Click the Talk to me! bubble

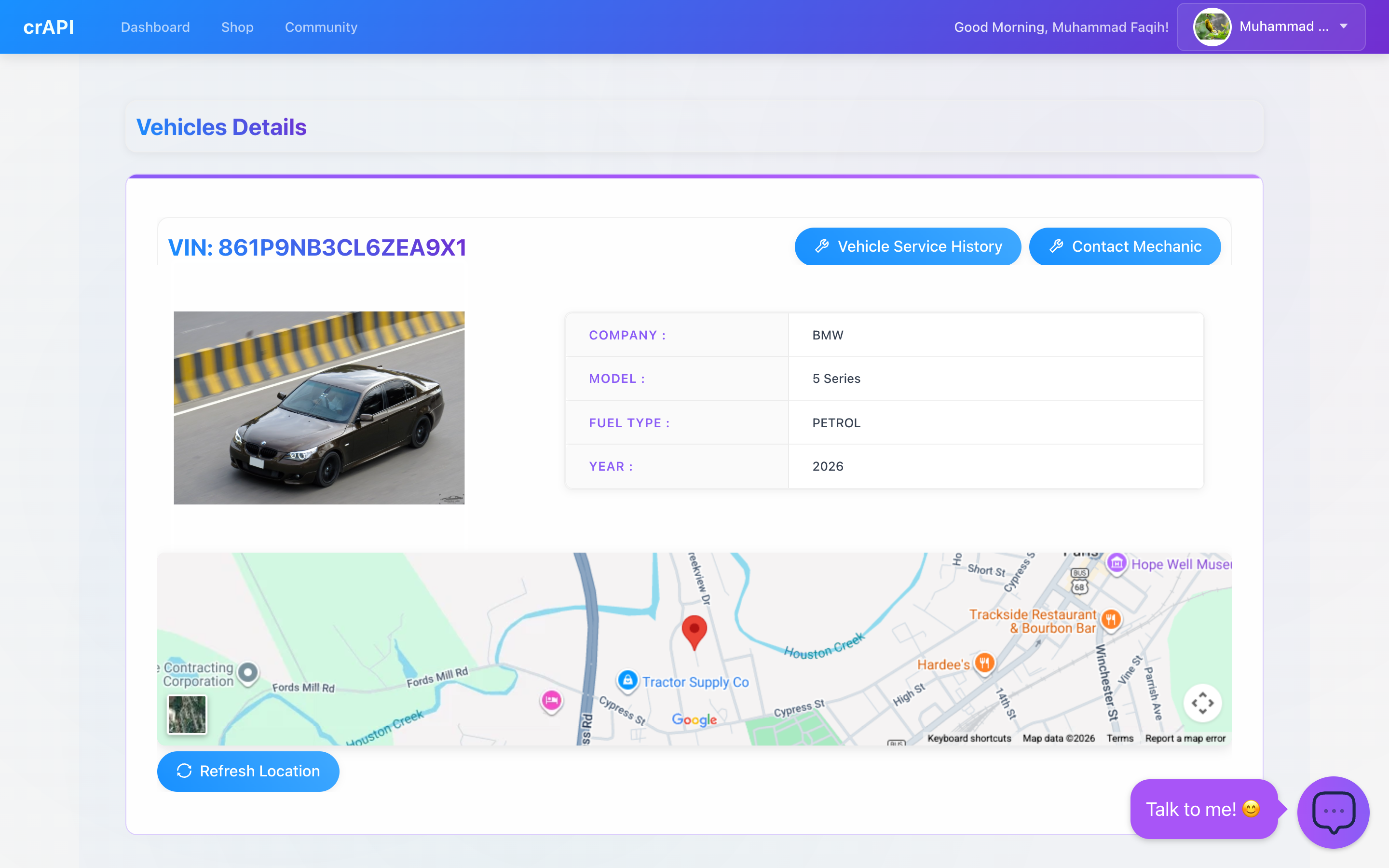pos(1204,809)
